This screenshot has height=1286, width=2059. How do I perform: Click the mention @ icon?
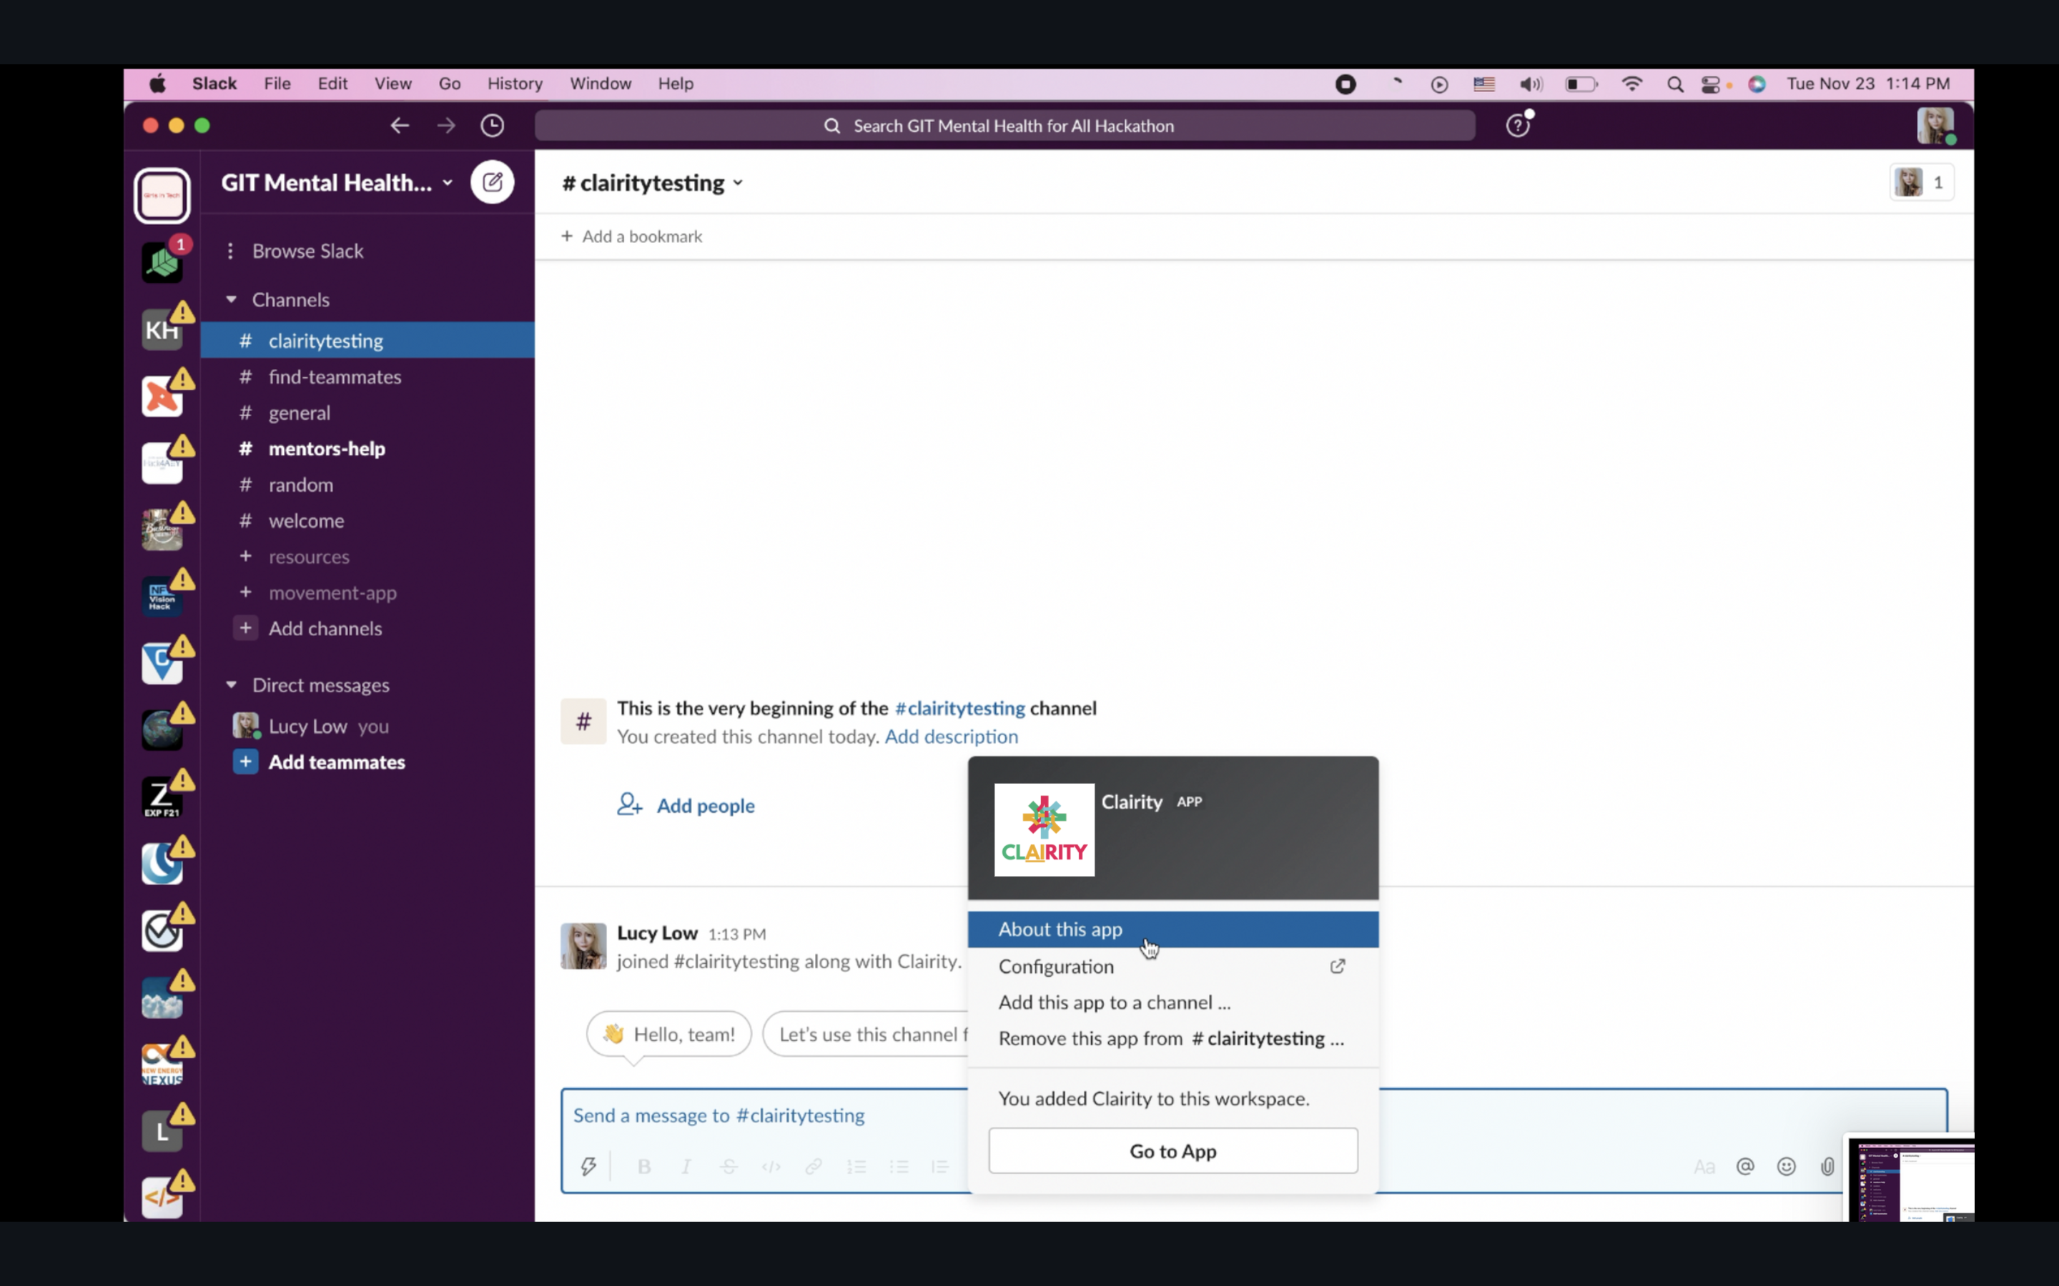(x=1745, y=1166)
